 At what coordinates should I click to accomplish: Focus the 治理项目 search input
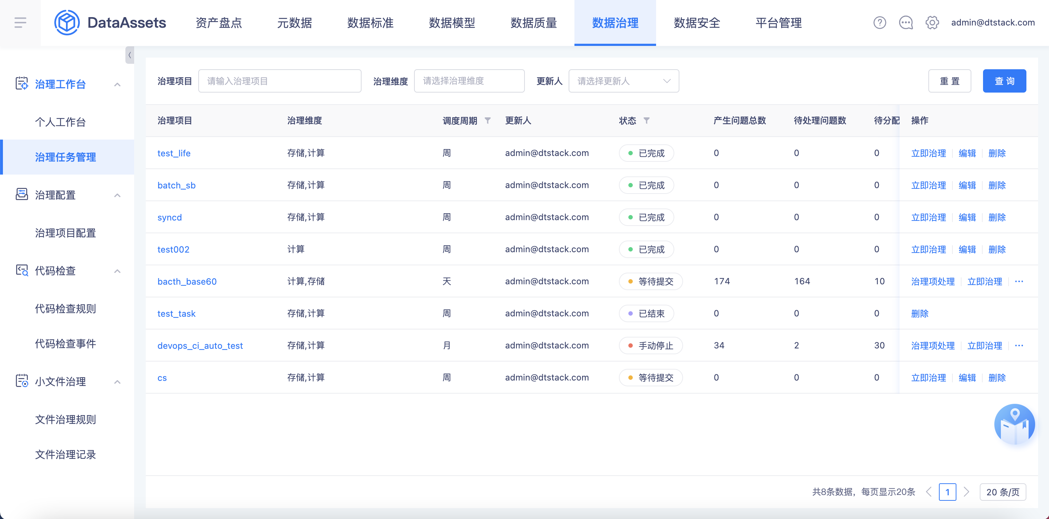[280, 81]
